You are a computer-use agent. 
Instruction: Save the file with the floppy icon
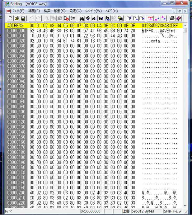(23, 18)
